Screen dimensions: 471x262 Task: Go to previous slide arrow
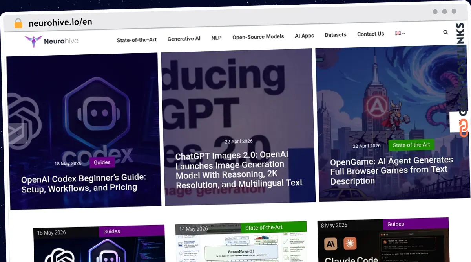[x=18, y=133]
